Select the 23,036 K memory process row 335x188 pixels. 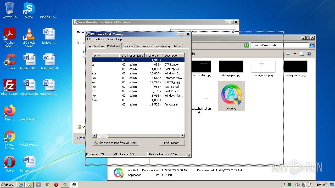click(138, 73)
